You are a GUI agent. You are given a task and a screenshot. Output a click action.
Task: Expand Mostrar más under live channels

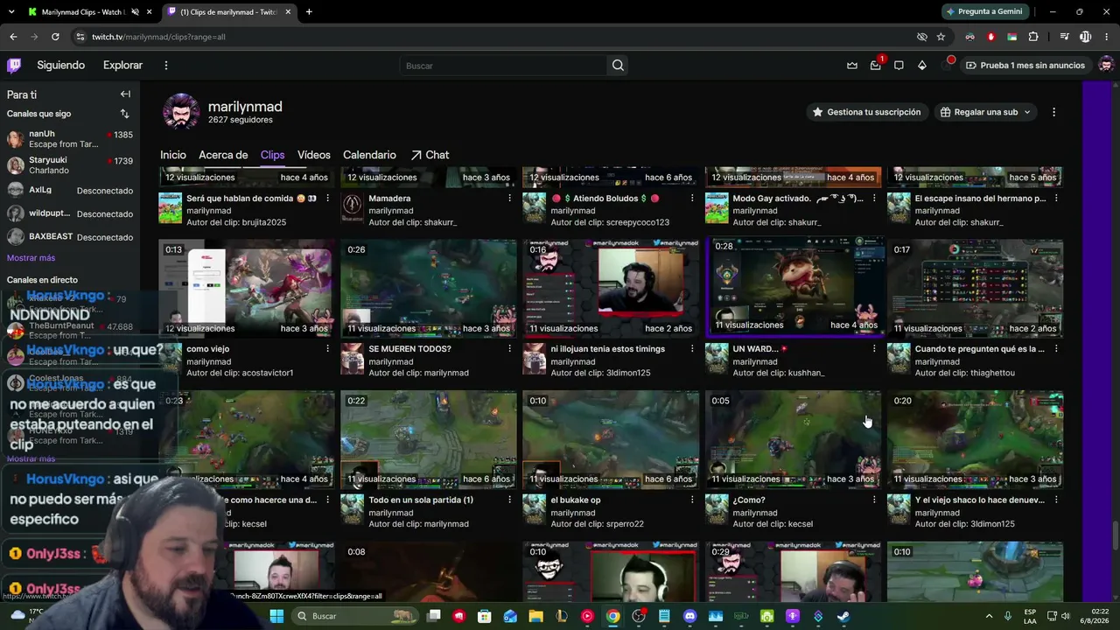(x=31, y=458)
